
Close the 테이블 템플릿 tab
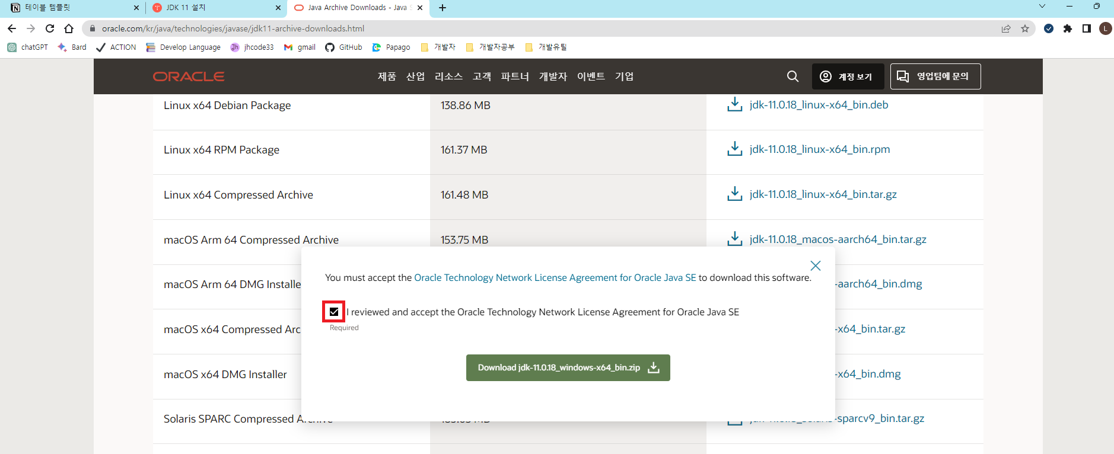[136, 8]
